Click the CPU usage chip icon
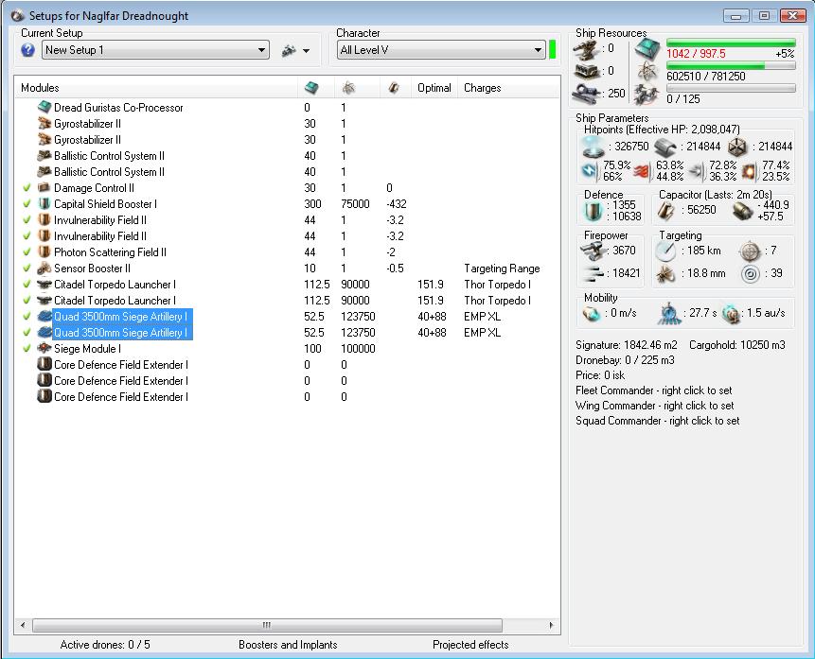This screenshot has height=659, width=815. [647, 50]
